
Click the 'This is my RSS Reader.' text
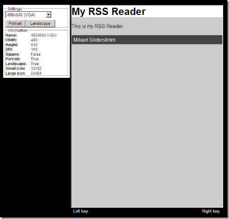98,26
